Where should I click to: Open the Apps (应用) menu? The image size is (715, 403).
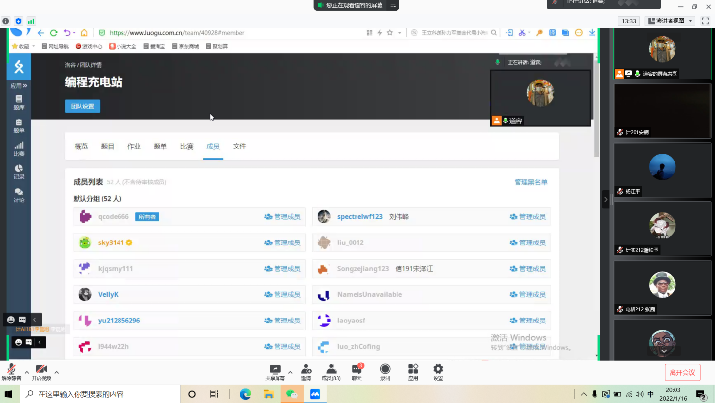click(413, 372)
